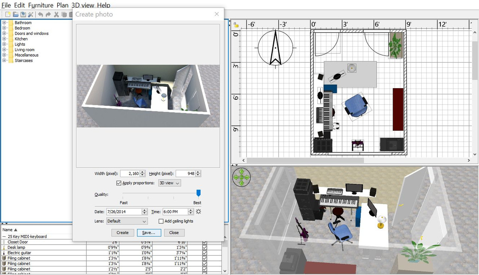Close Create photo dialog with X
479x275 pixels.
pos(217,14)
